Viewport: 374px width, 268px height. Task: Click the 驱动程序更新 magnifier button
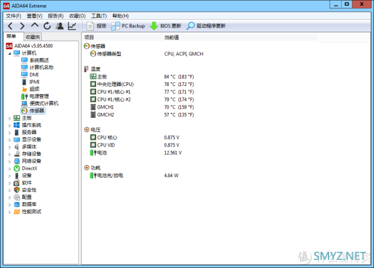point(206,26)
